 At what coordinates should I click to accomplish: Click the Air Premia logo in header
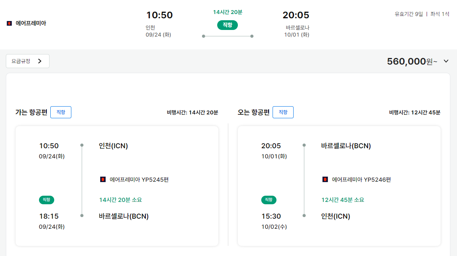(x=9, y=23)
